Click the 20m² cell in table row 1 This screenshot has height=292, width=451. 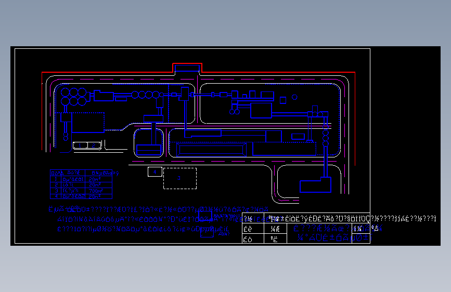pos(98,179)
